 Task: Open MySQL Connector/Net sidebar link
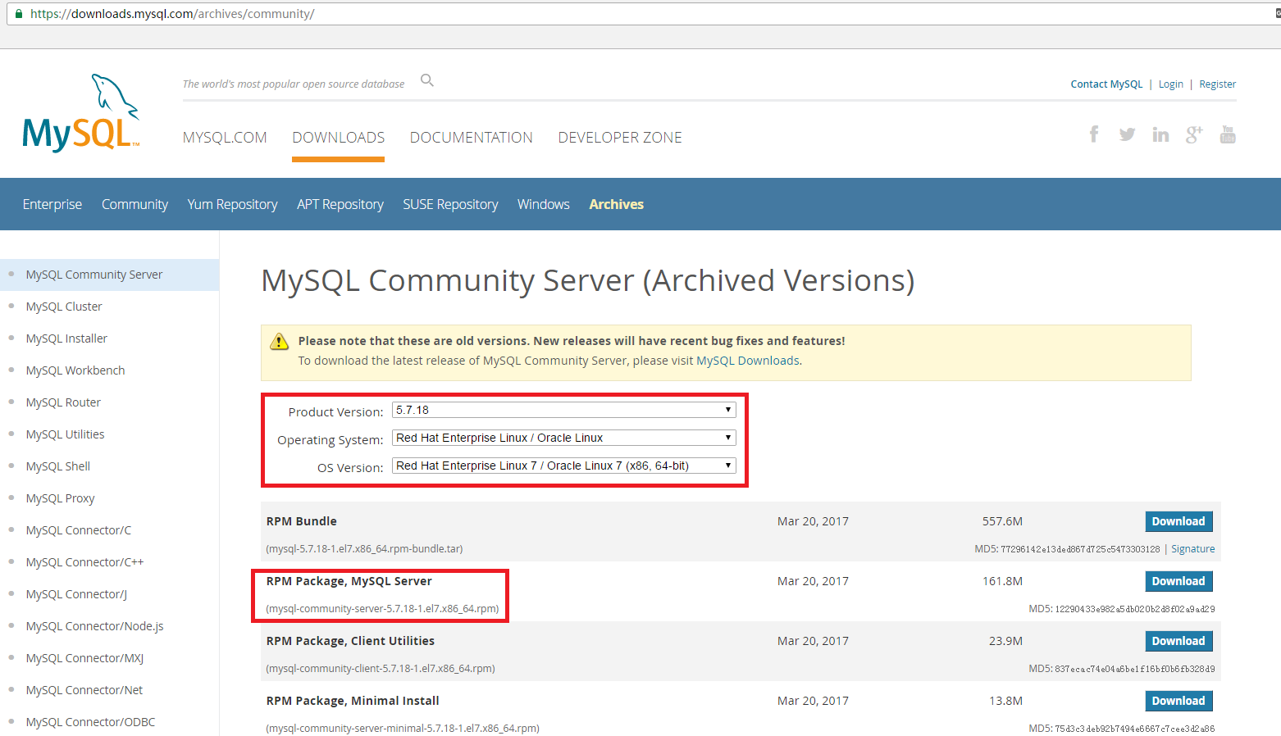[84, 690]
